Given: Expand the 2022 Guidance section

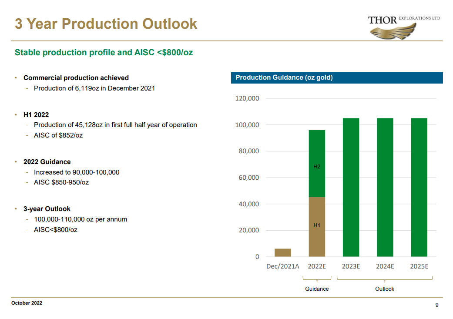Looking at the screenshot, I should (x=47, y=161).
